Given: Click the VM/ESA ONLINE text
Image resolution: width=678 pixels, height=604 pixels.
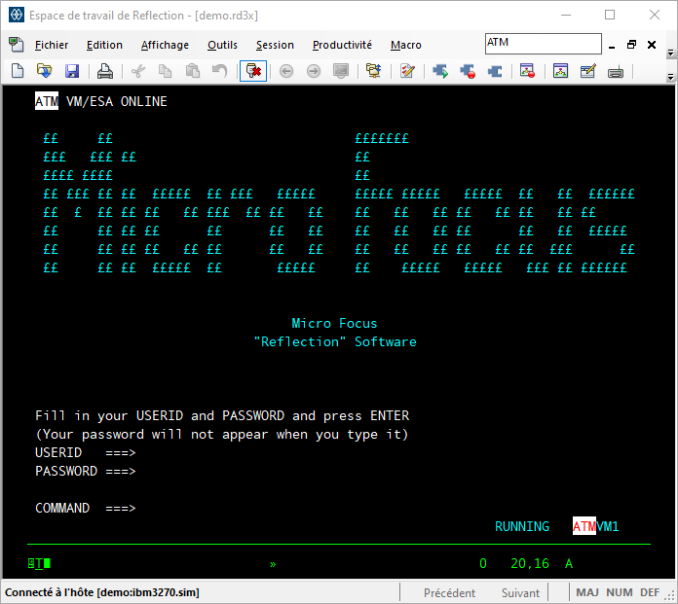Looking at the screenshot, I should point(116,101).
